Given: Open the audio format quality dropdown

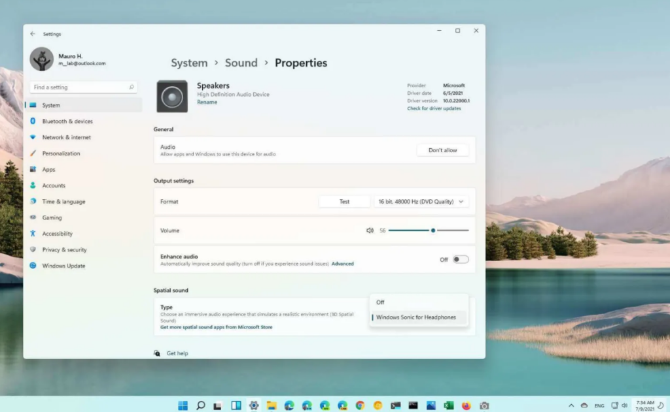Looking at the screenshot, I should tap(421, 202).
